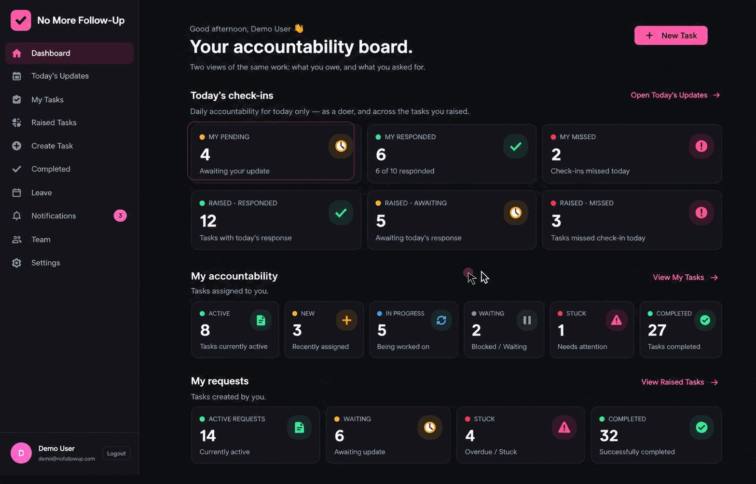Click the green check on My Responded card
The width and height of the screenshot is (756, 484).
click(x=516, y=146)
